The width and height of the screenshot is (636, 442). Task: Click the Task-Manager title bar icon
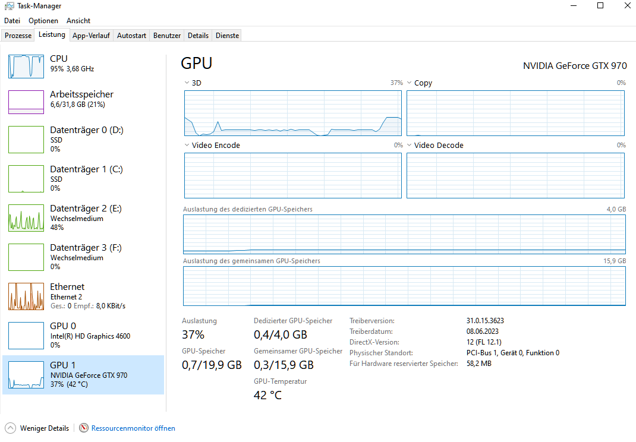click(9, 6)
